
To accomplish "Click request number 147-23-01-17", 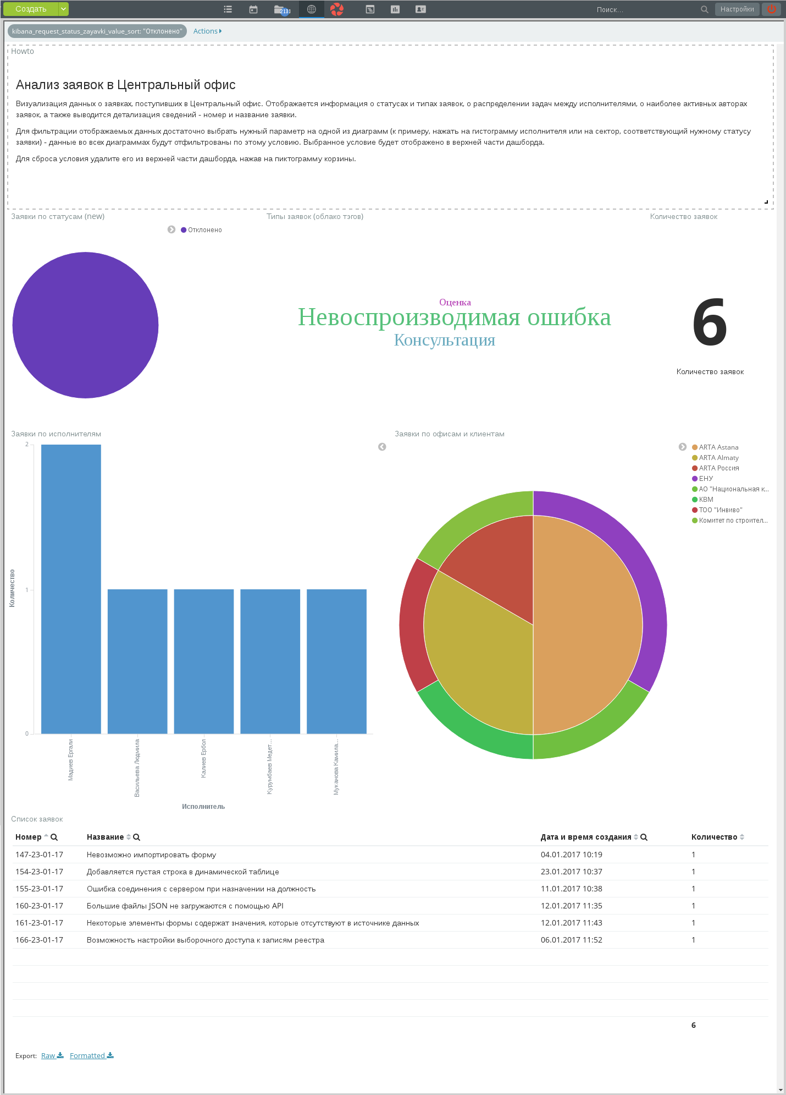I will pyautogui.click(x=39, y=855).
